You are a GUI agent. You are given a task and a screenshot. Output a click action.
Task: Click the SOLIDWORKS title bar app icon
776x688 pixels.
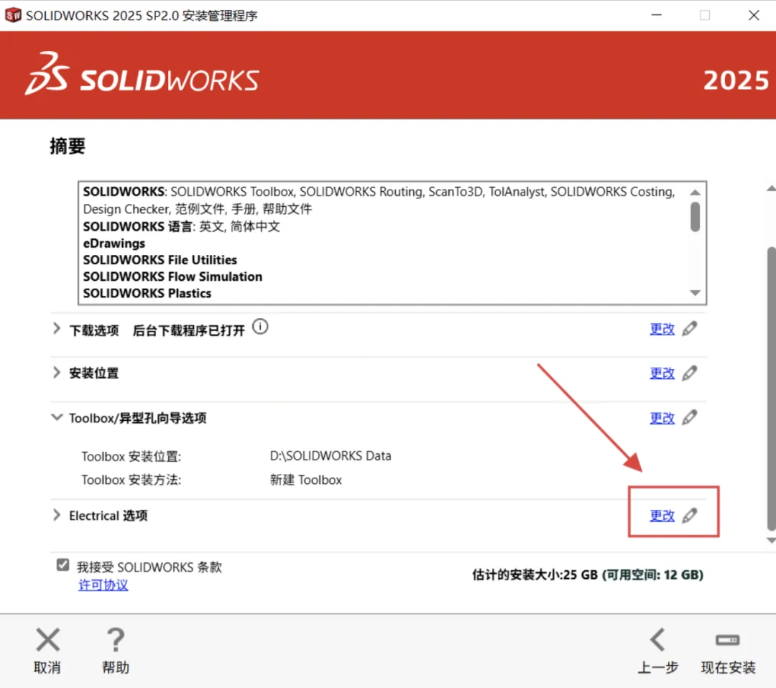[x=14, y=15]
